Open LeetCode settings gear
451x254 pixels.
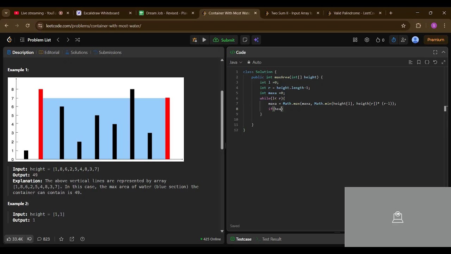(367, 40)
